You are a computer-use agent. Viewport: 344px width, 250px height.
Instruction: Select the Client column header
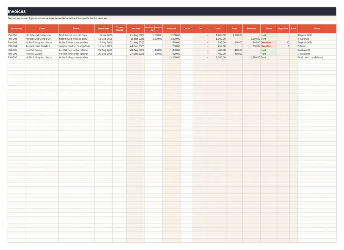[42, 29]
